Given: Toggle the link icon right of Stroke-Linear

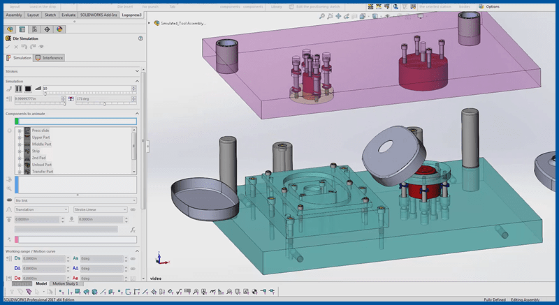Looking at the screenshot, I should coord(133,209).
